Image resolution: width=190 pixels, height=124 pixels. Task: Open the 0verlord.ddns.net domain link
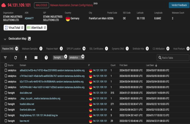(27, 110)
